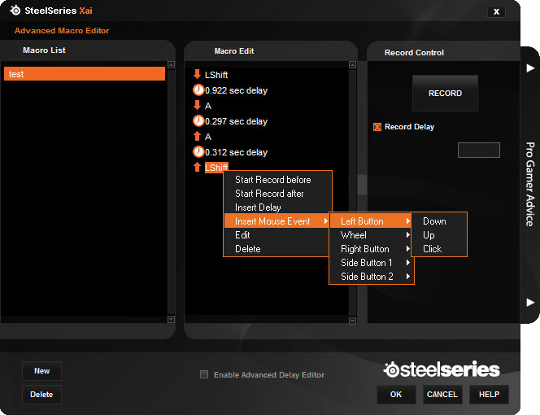Click the RECORD button
The height and width of the screenshot is (415, 540).
click(x=445, y=93)
